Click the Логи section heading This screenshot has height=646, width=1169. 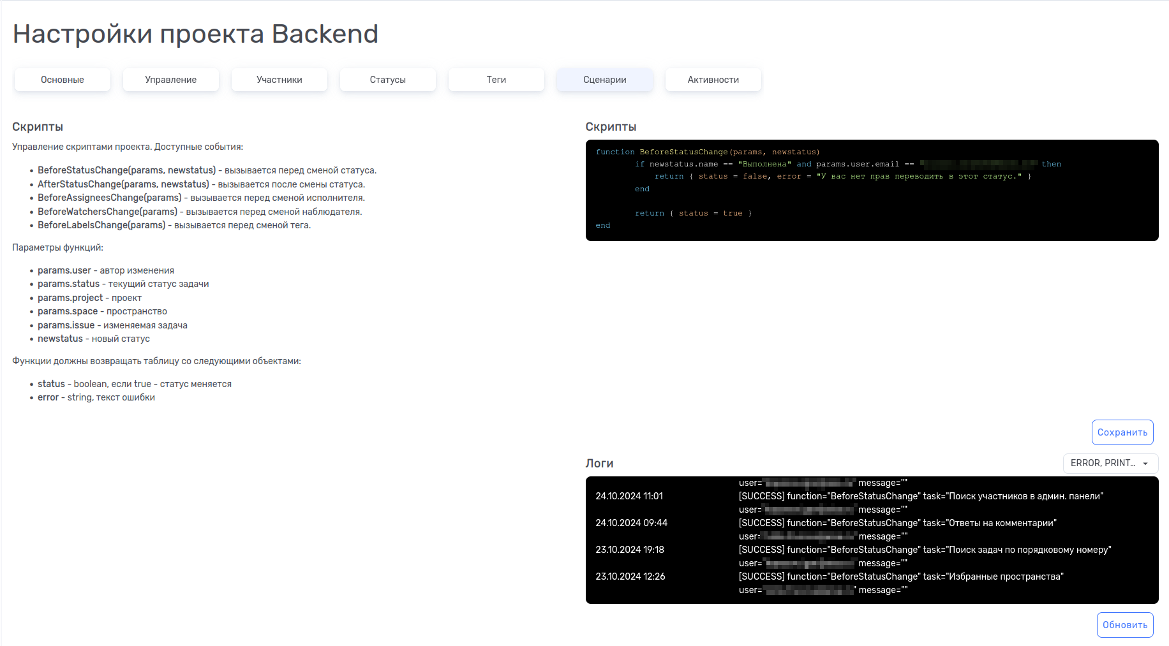[599, 464]
